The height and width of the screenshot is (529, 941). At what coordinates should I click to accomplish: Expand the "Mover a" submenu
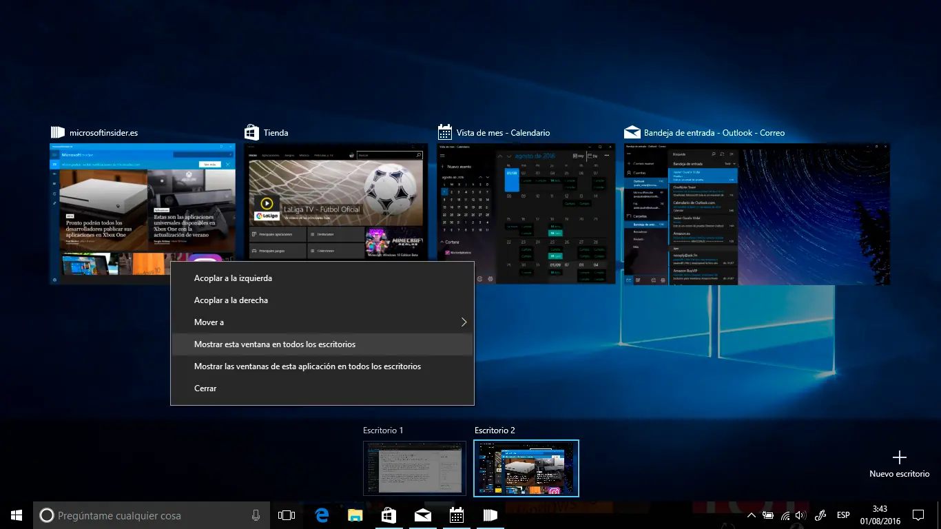click(x=208, y=322)
